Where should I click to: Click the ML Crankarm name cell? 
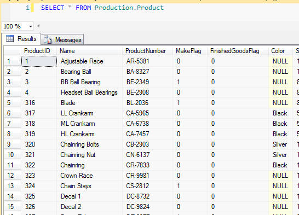(89, 124)
